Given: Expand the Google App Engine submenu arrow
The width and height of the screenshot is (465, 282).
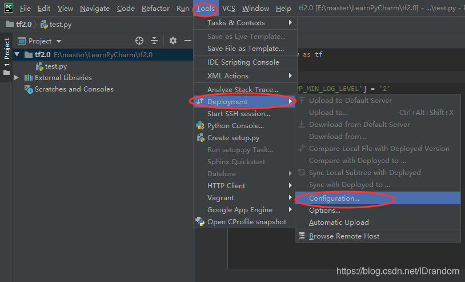Looking at the screenshot, I should coord(290,209).
